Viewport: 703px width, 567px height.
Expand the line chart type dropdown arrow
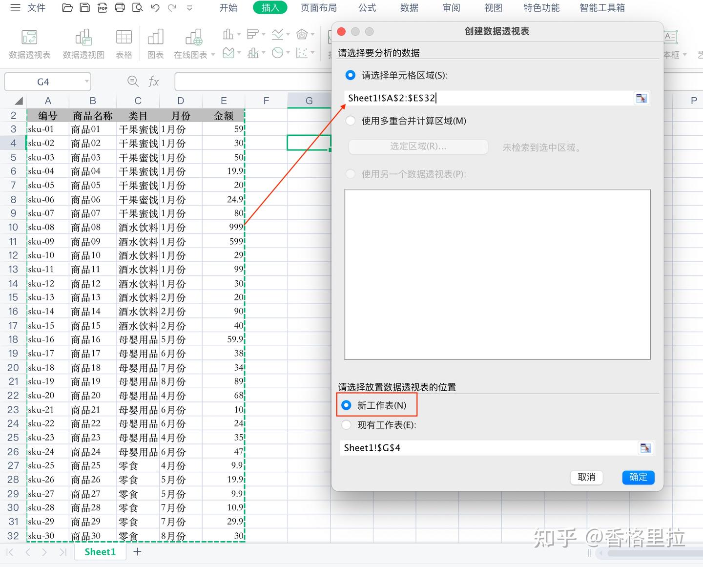click(288, 34)
